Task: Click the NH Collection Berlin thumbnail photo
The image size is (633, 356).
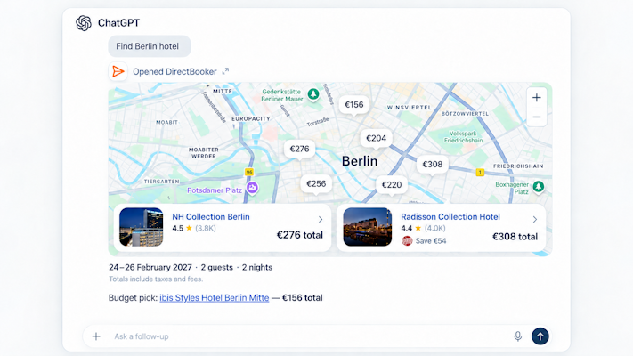Action: click(x=142, y=227)
